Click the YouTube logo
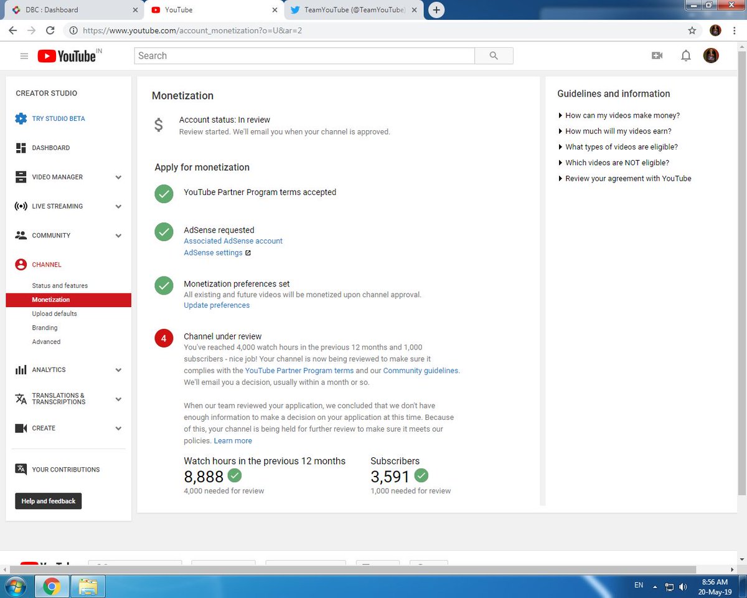This screenshot has height=598, width=747. (67, 56)
